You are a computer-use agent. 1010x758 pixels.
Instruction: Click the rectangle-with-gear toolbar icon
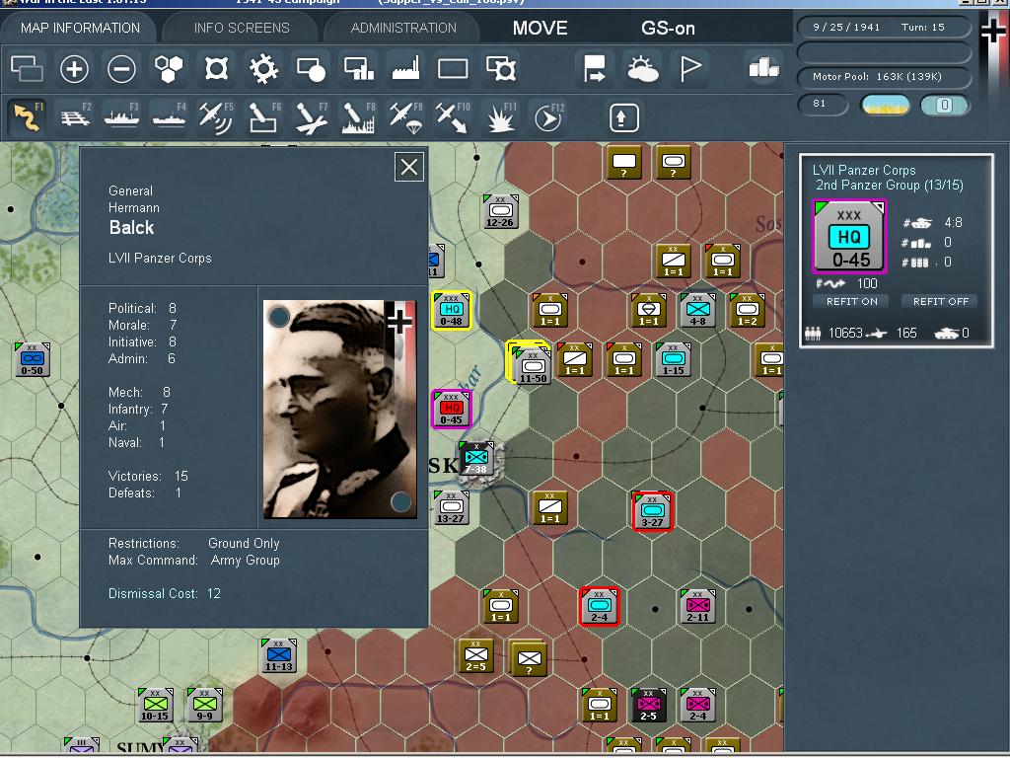(x=500, y=68)
